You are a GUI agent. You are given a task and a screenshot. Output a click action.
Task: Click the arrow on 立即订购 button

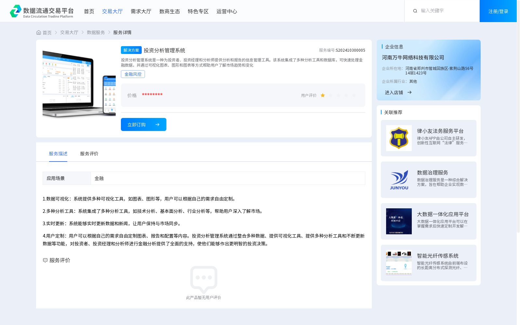tap(157, 124)
